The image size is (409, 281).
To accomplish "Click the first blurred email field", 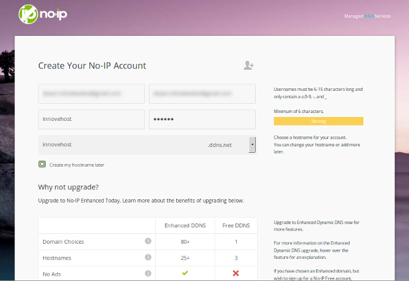I will tap(91, 93).
